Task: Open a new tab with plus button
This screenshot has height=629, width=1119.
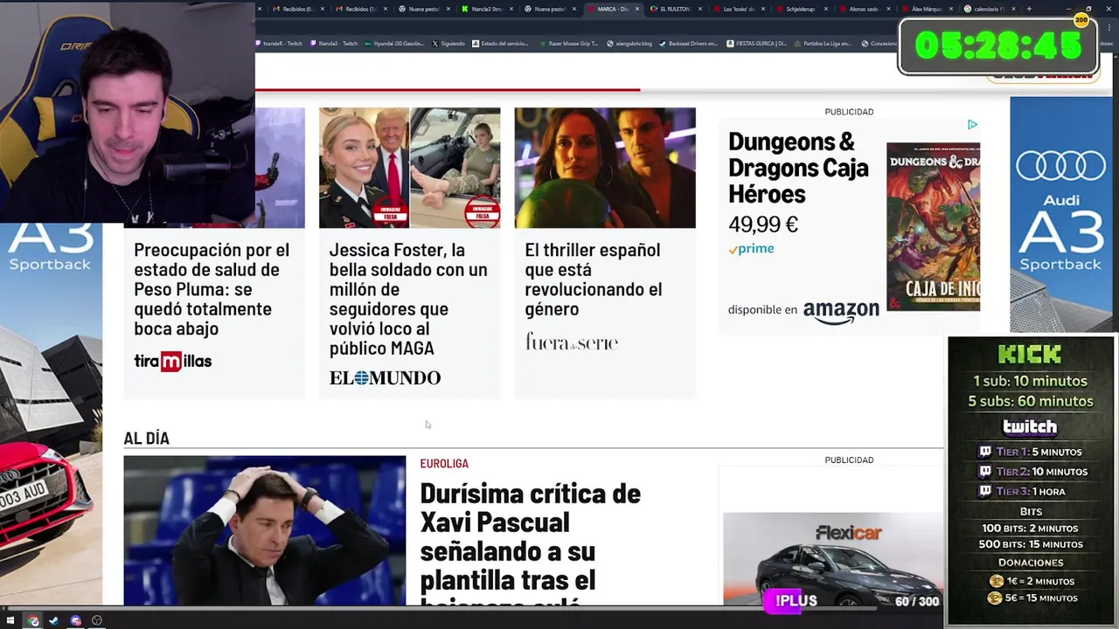Action: coord(1029,9)
